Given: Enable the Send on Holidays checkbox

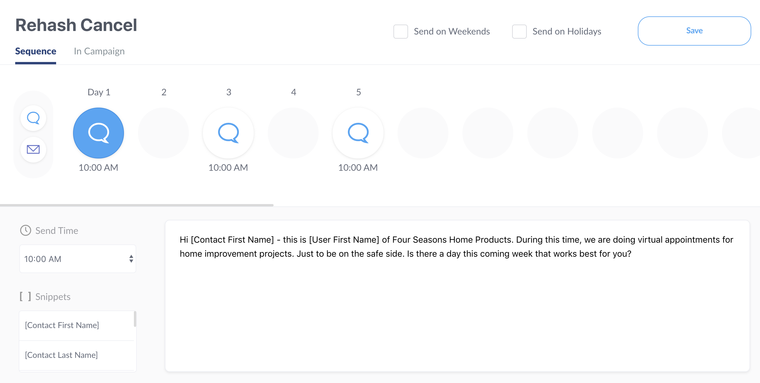Looking at the screenshot, I should [x=519, y=32].
